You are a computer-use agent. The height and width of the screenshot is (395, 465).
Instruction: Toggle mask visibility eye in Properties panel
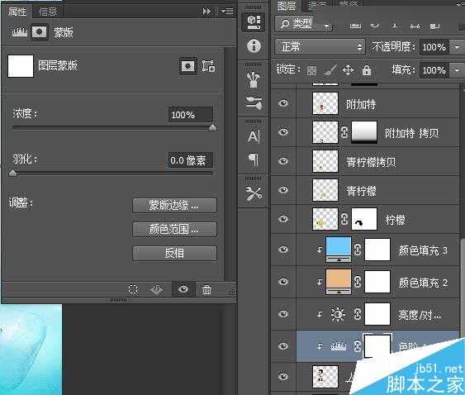point(183,289)
